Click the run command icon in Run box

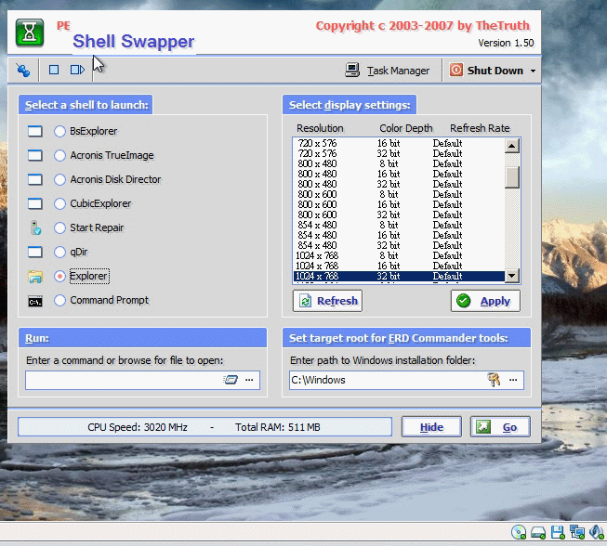coord(231,380)
